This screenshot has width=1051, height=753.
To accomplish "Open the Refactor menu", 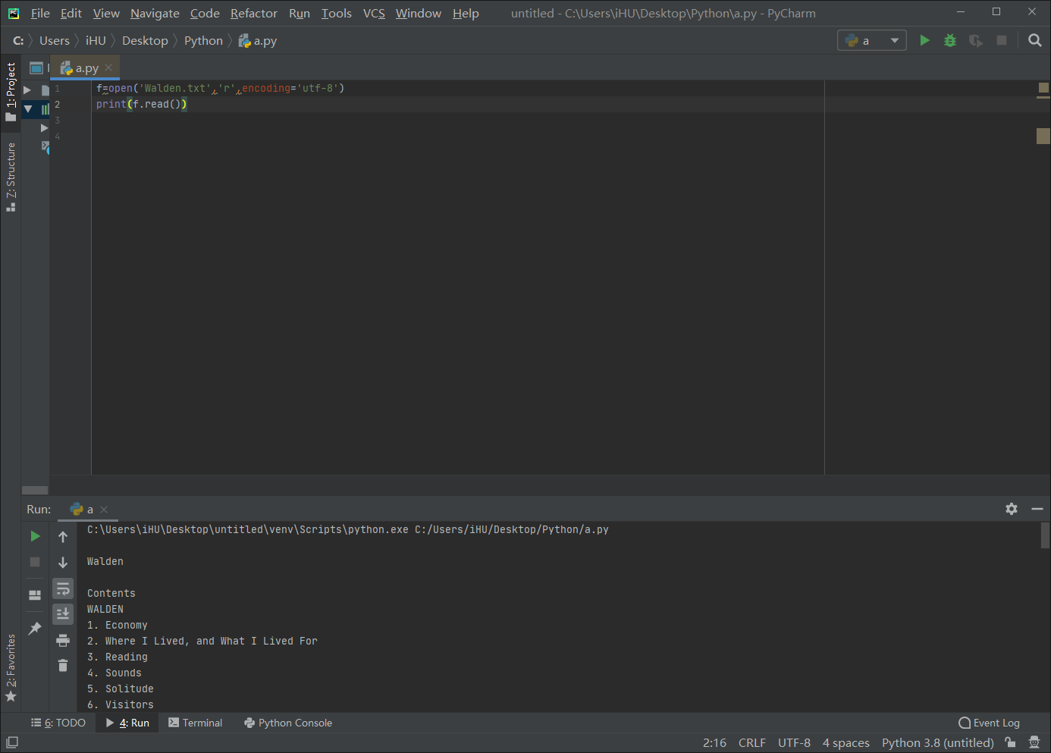I will click(254, 13).
